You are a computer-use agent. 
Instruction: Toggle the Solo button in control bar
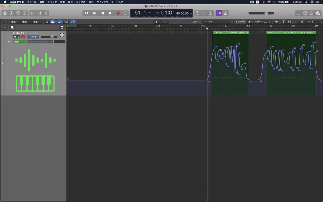[x=210, y=13]
